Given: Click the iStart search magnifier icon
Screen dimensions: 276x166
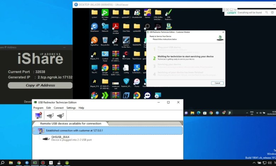Looking at the screenshot, I should [x=267, y=12].
